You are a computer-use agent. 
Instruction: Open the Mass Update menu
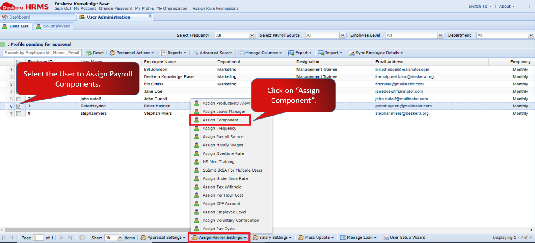coord(316,238)
